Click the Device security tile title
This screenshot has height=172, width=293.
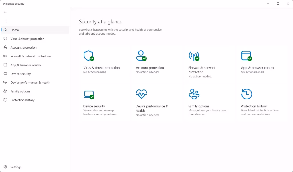[x=94, y=106]
